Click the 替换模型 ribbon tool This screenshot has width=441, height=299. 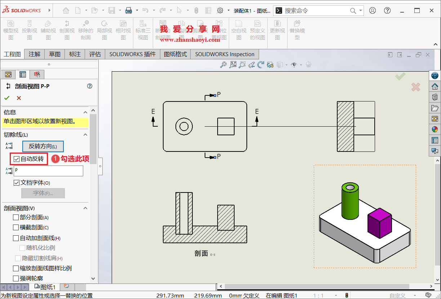point(297,30)
